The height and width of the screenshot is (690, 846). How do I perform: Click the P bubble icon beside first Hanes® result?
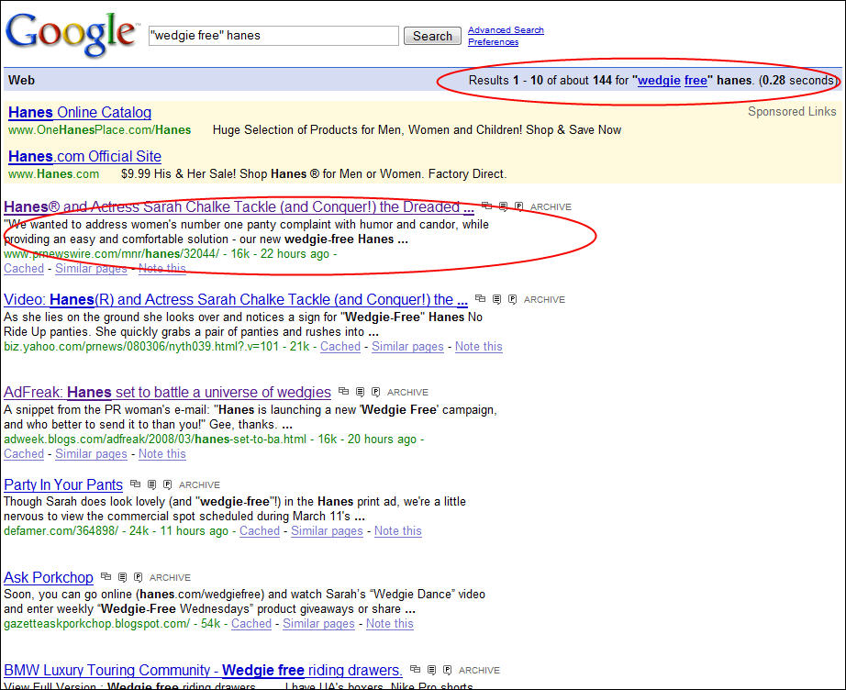click(519, 206)
